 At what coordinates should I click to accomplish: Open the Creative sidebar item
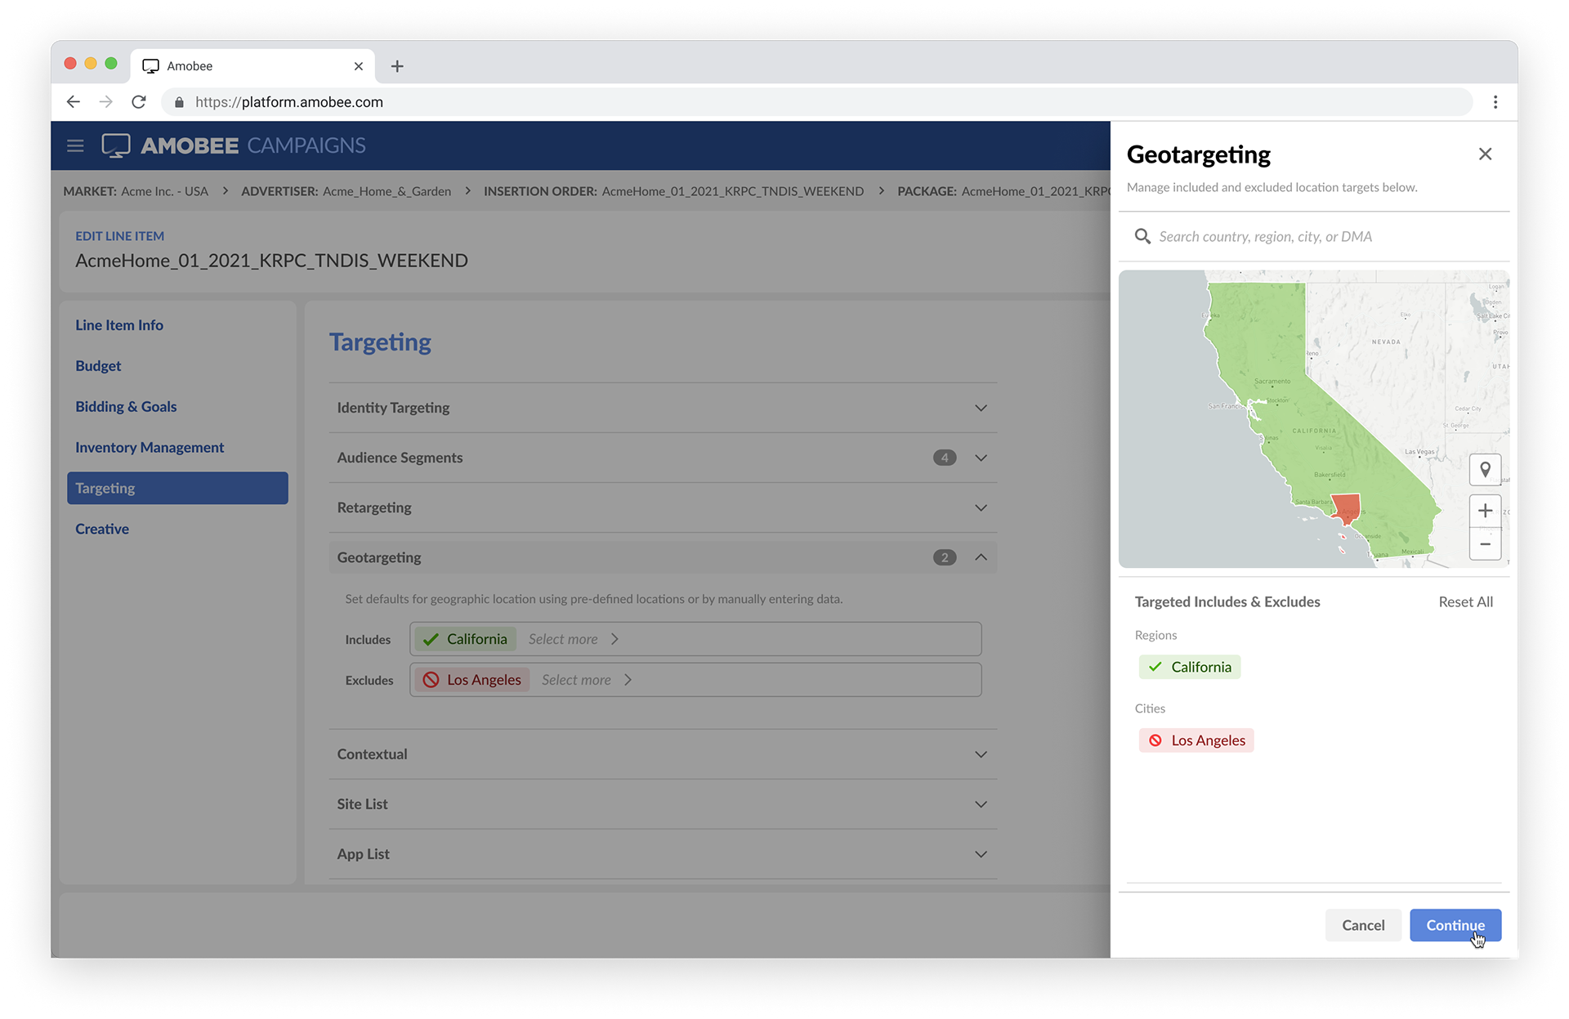pos(102,530)
